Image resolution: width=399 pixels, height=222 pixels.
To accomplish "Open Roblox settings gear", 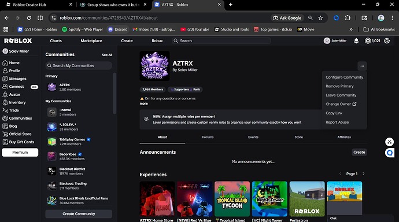I will [x=387, y=40].
